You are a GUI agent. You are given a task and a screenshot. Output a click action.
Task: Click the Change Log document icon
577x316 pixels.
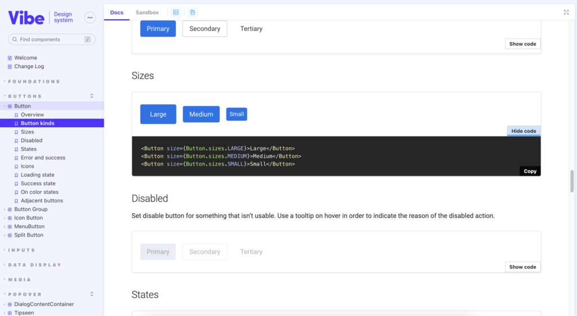[x=10, y=66]
